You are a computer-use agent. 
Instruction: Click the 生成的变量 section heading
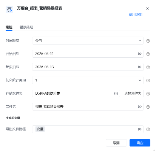13,118
